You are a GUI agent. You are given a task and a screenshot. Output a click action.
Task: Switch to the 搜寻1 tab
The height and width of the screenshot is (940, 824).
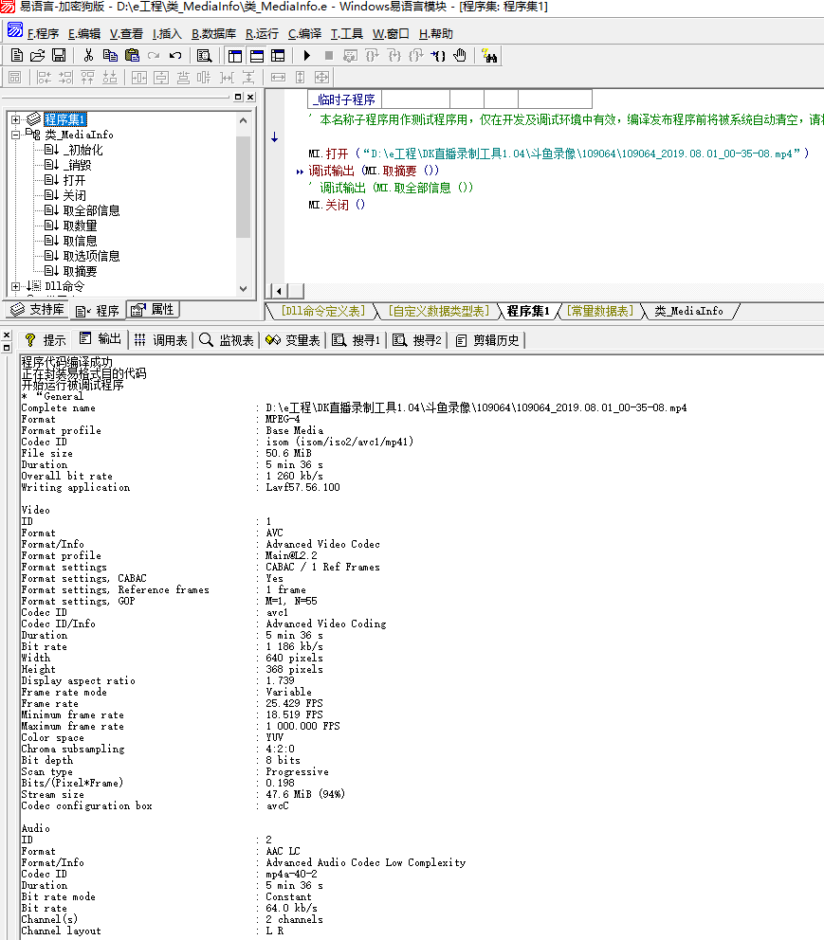tap(357, 340)
